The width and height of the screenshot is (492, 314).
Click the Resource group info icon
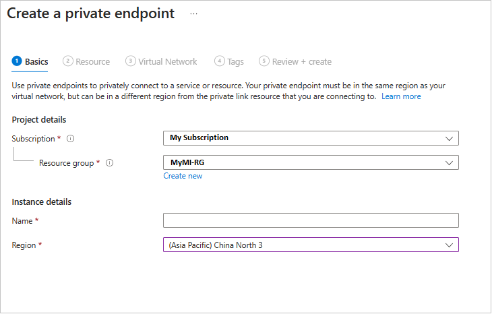(x=110, y=163)
